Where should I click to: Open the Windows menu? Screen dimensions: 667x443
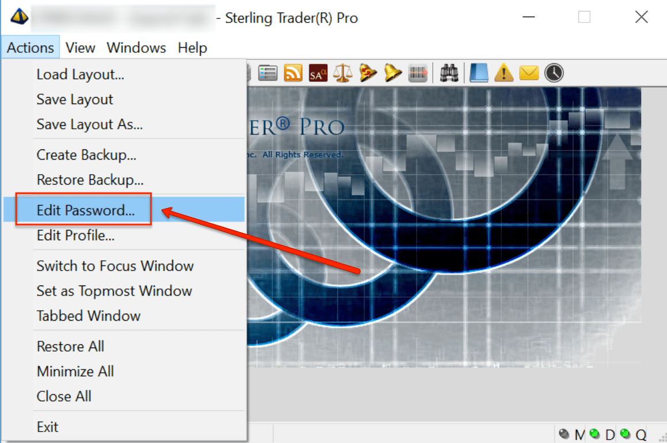[136, 48]
